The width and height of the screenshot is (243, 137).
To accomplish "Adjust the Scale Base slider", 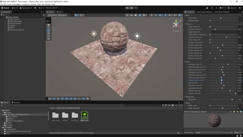I will point(223,18).
